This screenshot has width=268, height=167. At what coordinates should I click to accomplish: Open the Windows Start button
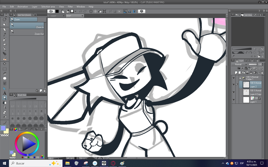point(4,163)
